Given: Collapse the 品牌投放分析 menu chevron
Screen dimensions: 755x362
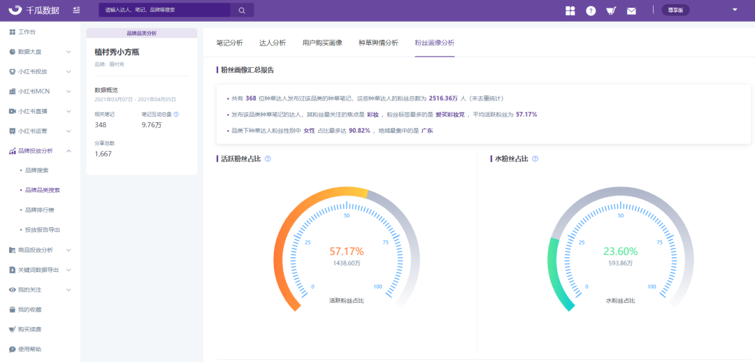Looking at the screenshot, I should [69, 151].
